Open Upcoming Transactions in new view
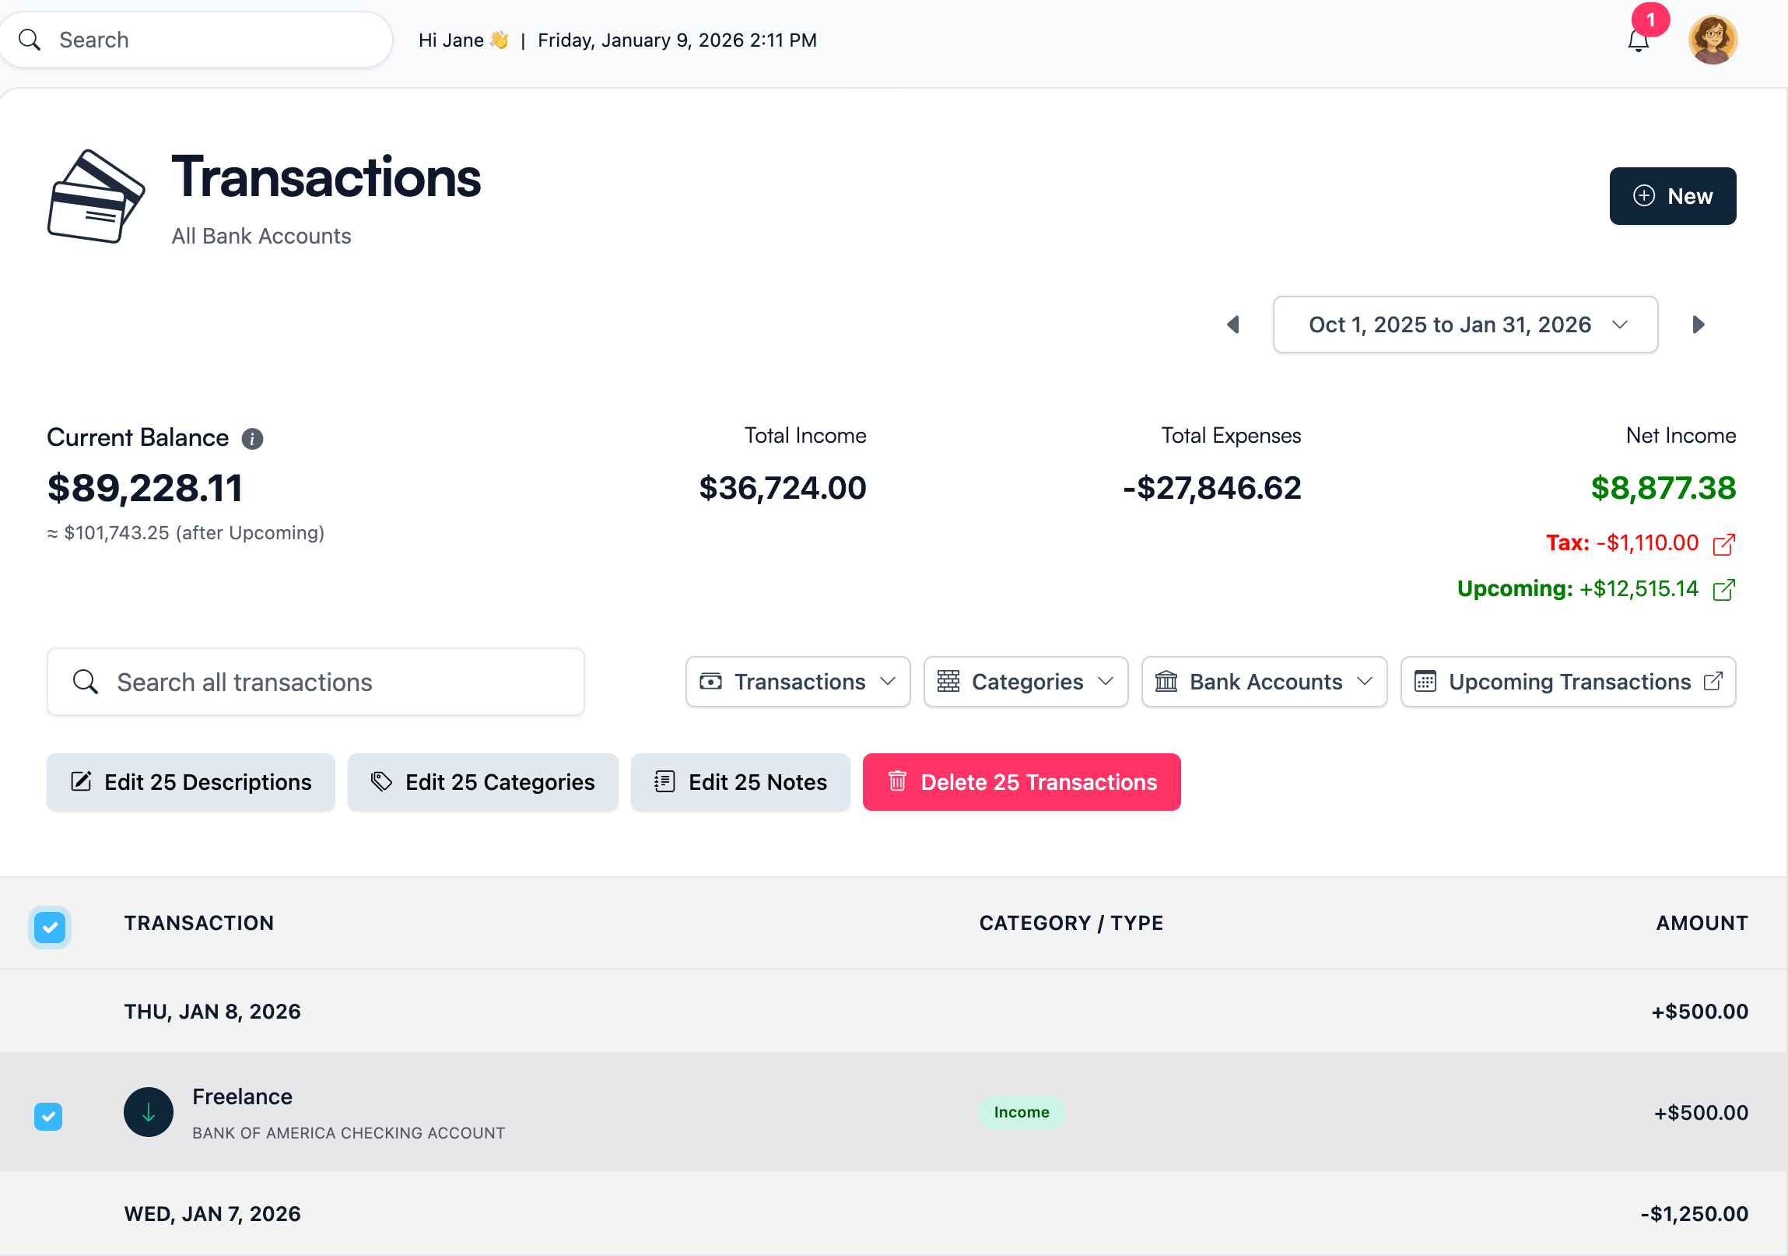This screenshot has height=1256, width=1788. pyautogui.click(x=1568, y=682)
